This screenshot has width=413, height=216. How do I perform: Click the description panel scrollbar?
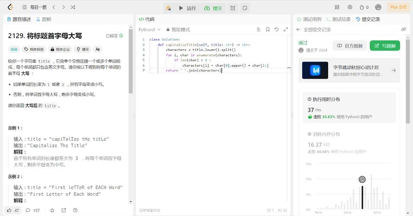[131, 61]
